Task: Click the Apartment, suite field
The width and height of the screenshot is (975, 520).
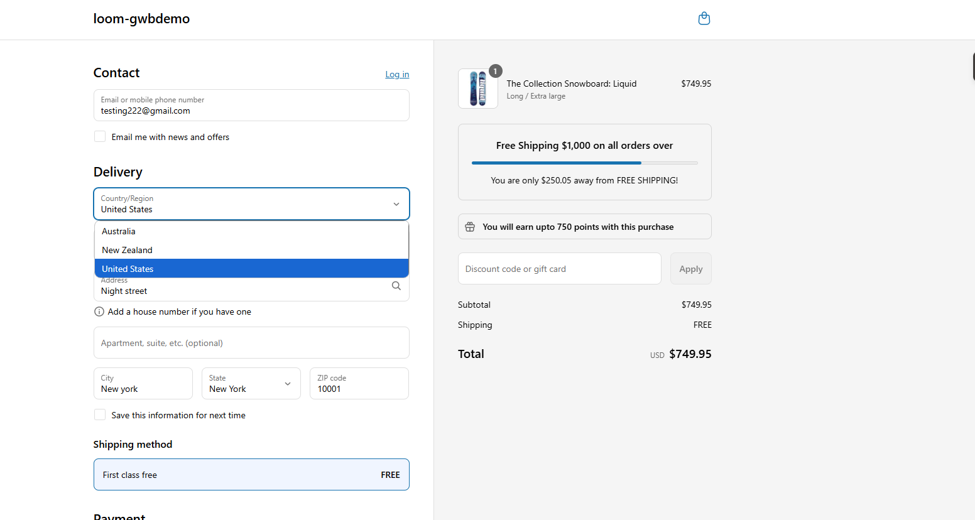Action: (x=251, y=343)
